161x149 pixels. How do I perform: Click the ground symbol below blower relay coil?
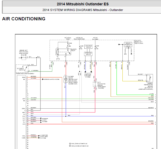click(58, 59)
